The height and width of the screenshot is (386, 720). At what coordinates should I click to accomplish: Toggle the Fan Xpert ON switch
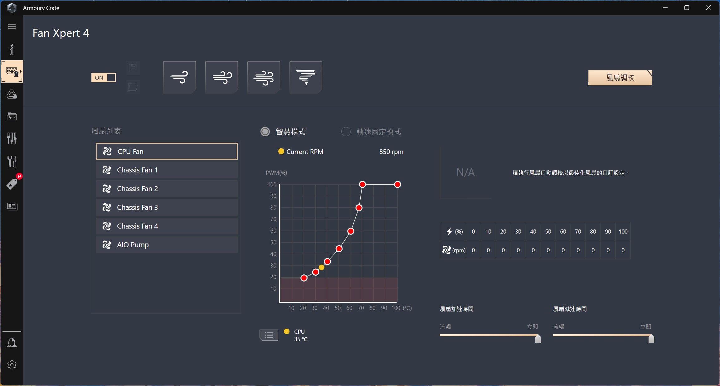click(x=103, y=78)
